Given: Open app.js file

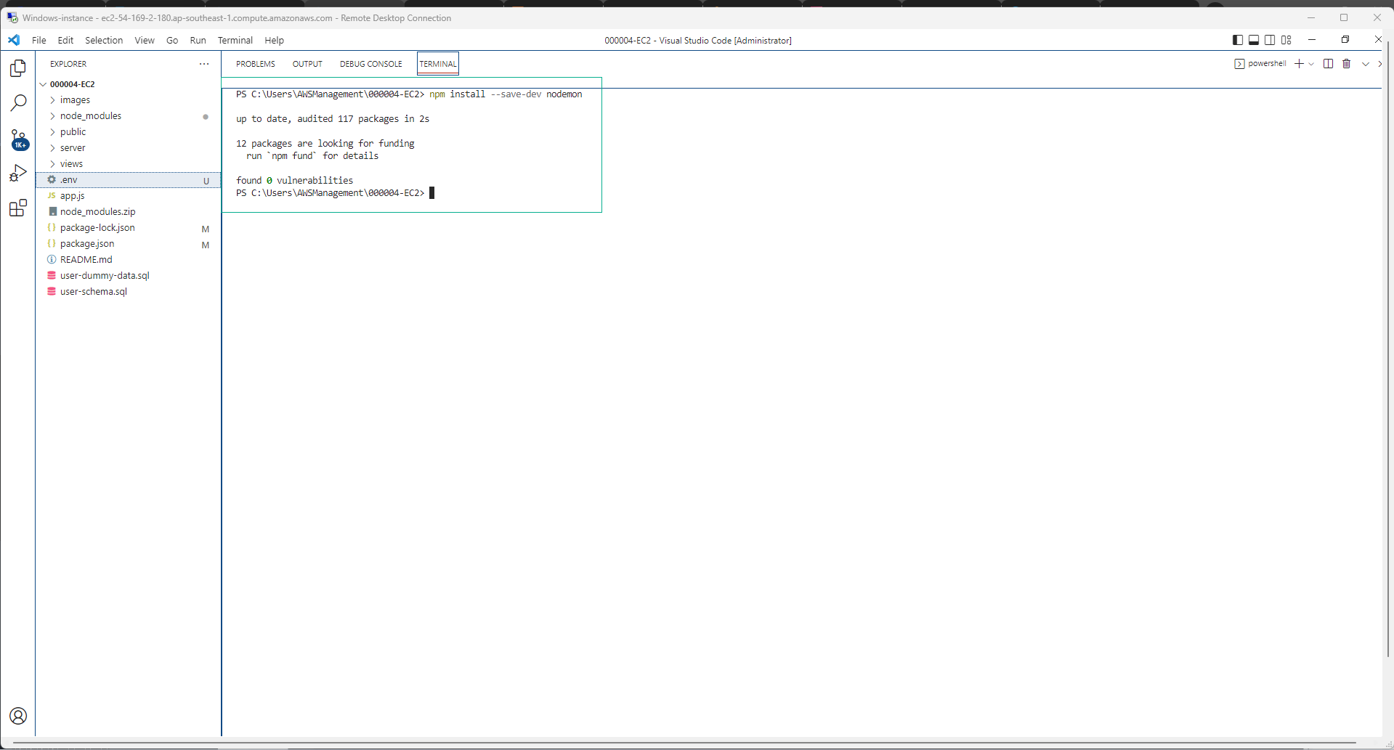Looking at the screenshot, I should [x=128, y=196].
